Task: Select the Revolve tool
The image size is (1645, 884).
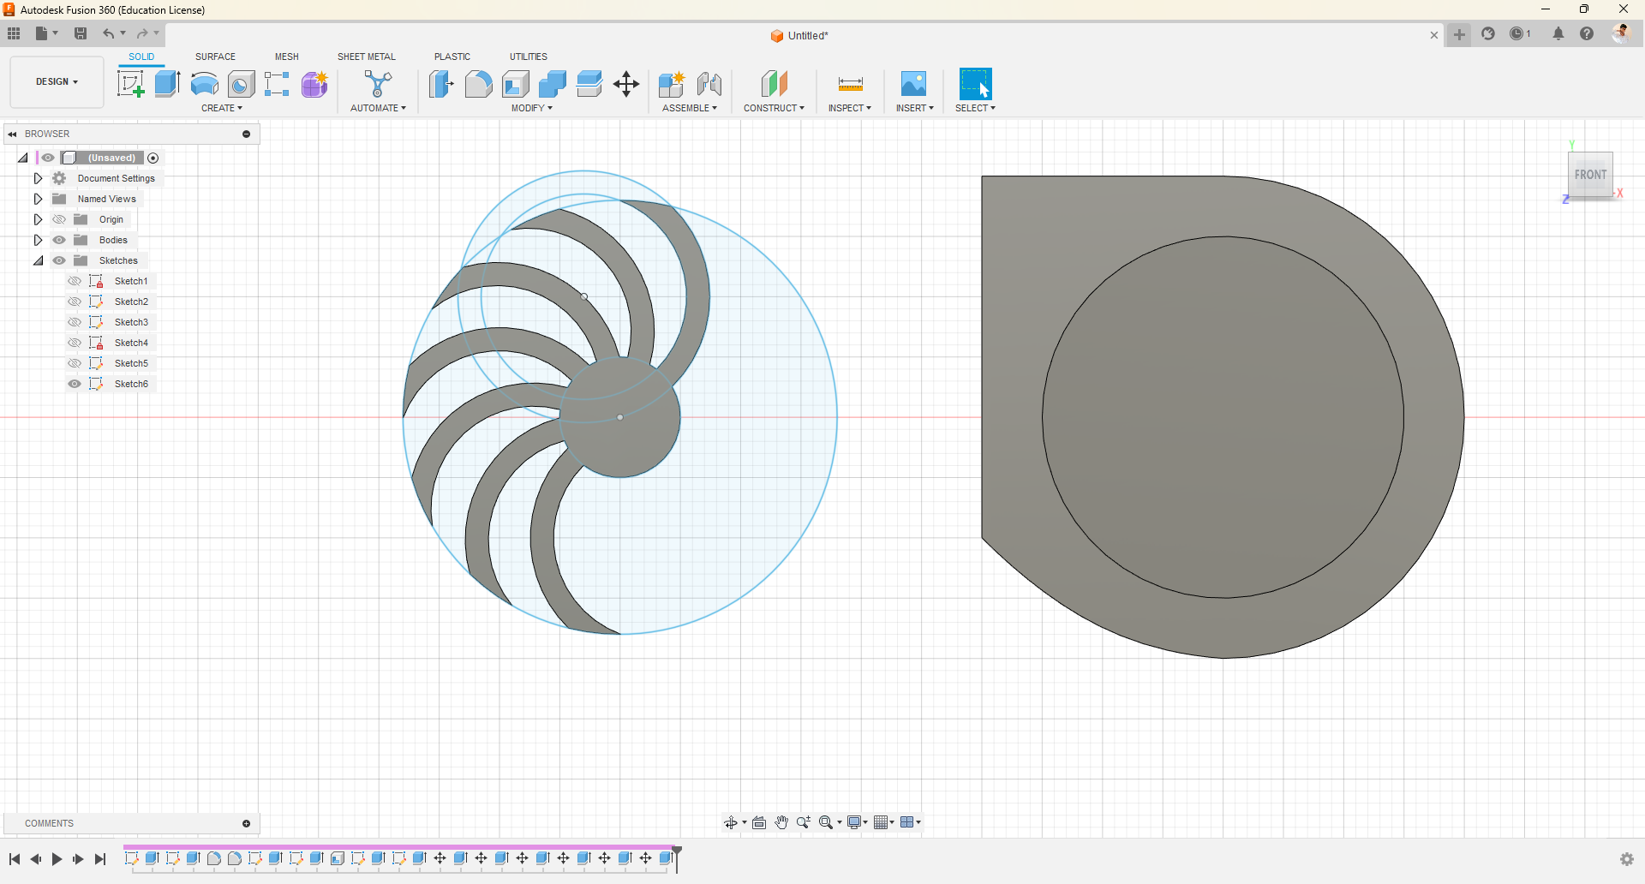Action: [204, 84]
